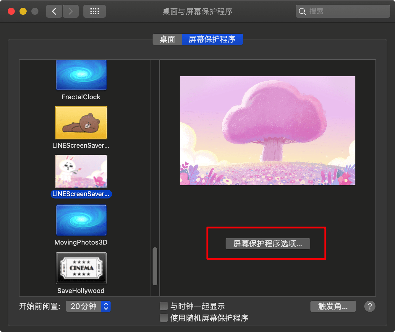Open the 20分钟 idle time dropdown

[x=88, y=306]
